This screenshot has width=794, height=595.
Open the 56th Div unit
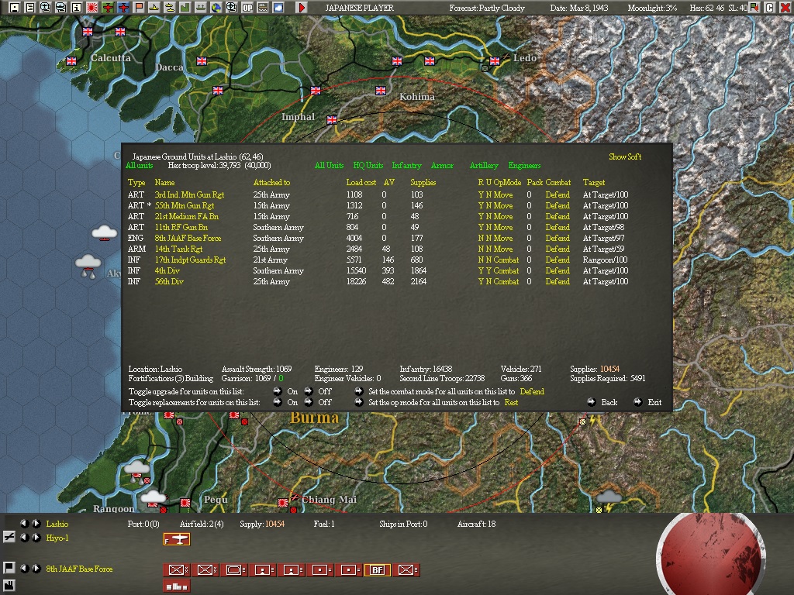tap(169, 281)
